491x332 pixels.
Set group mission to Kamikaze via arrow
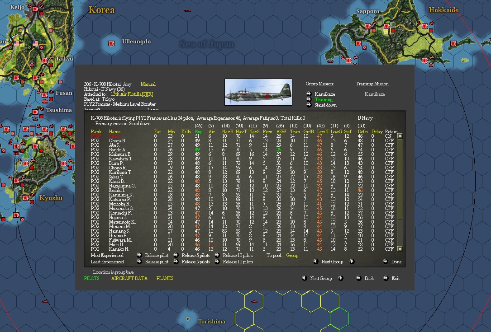click(309, 94)
